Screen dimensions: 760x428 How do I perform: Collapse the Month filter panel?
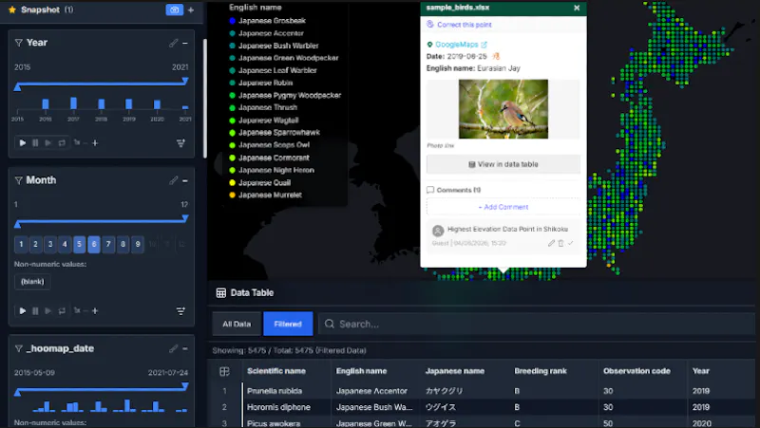[185, 180]
